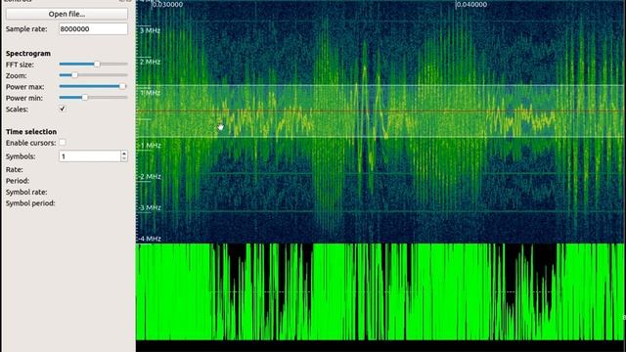
Task: Decrease Symbols with the down arrow
Action: (124, 158)
